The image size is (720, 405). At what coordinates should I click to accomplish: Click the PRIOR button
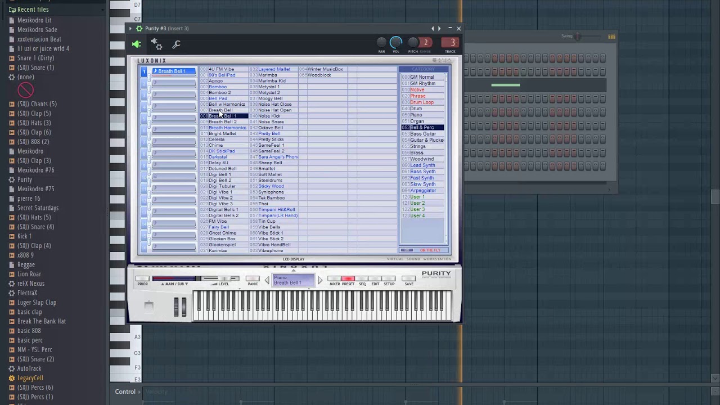coord(142,279)
